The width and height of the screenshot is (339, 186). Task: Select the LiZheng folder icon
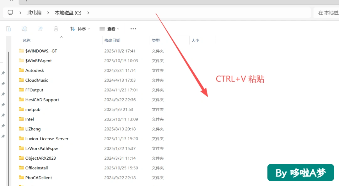[x=21, y=129]
